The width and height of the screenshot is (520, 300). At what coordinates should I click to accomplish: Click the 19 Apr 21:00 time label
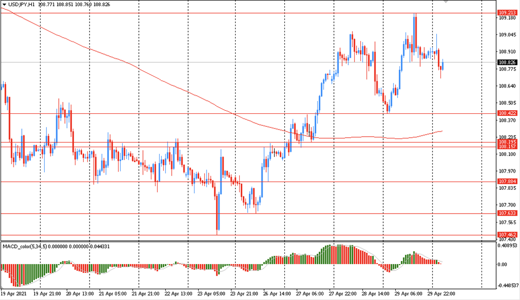tap(47, 294)
